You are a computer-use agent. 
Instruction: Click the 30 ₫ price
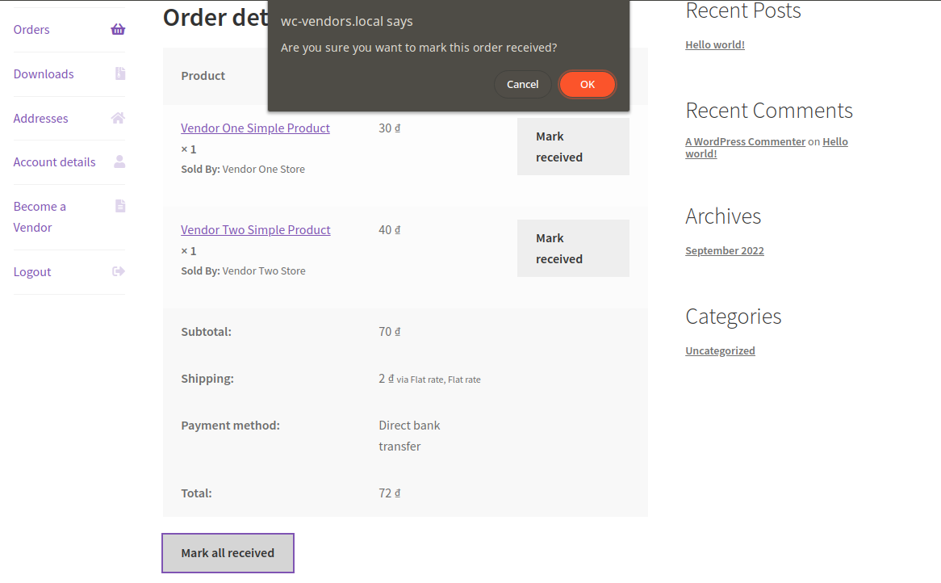click(x=390, y=128)
